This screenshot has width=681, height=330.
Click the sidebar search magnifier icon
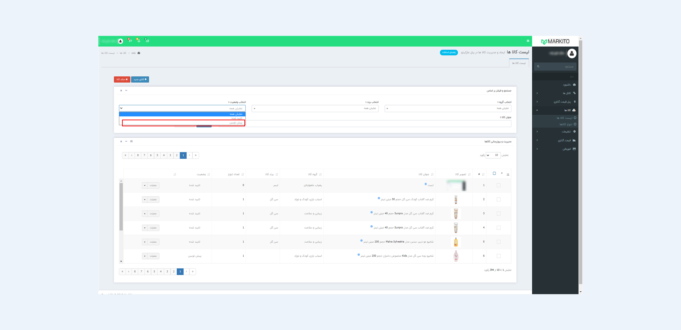538,66
